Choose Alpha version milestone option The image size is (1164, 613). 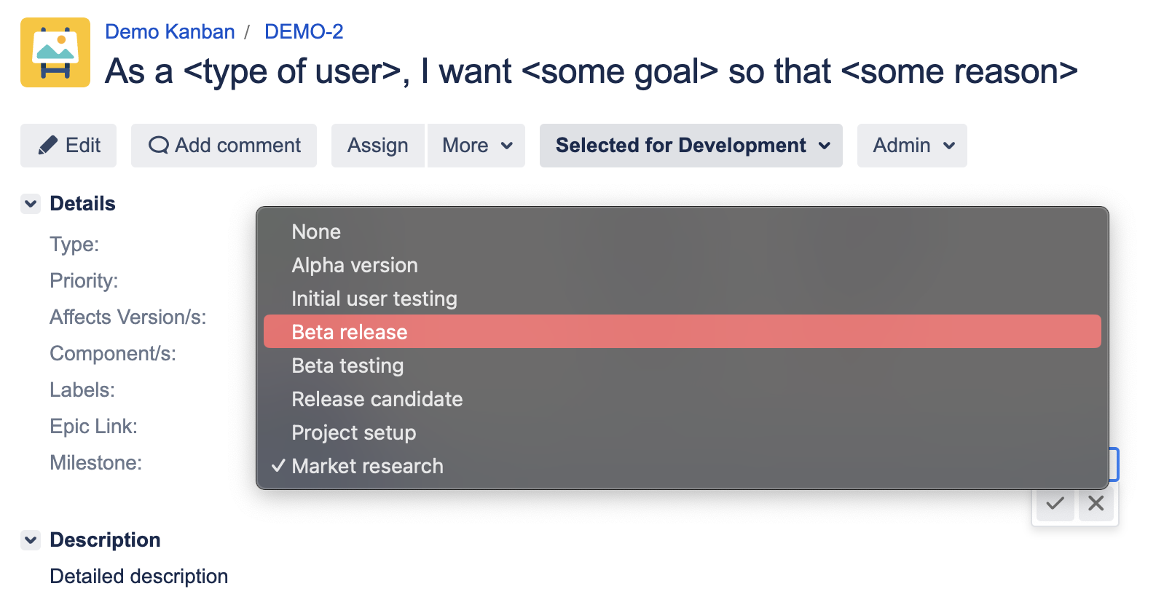click(355, 265)
